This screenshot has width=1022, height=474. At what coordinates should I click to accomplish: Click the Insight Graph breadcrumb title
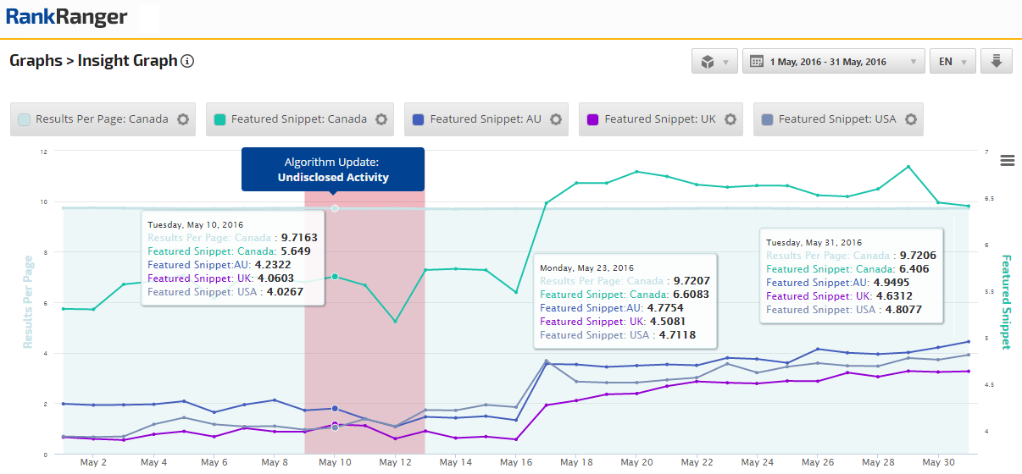click(127, 61)
